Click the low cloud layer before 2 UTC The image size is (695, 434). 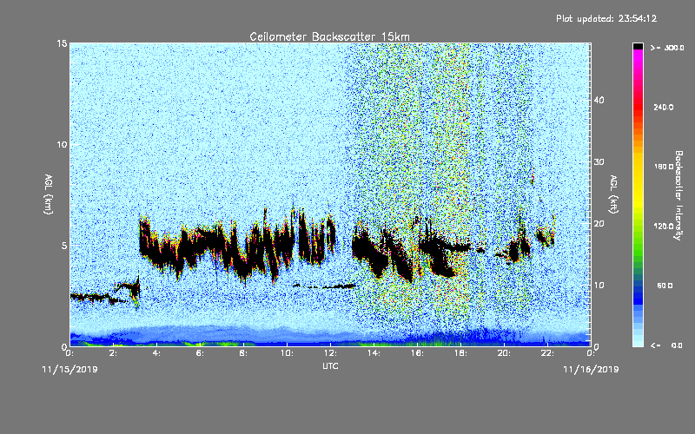coord(91,297)
